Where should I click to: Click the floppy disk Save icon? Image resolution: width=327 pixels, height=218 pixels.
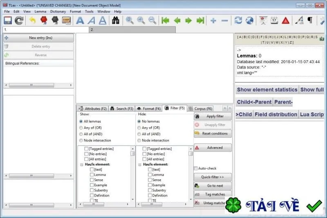[x=8, y=20]
